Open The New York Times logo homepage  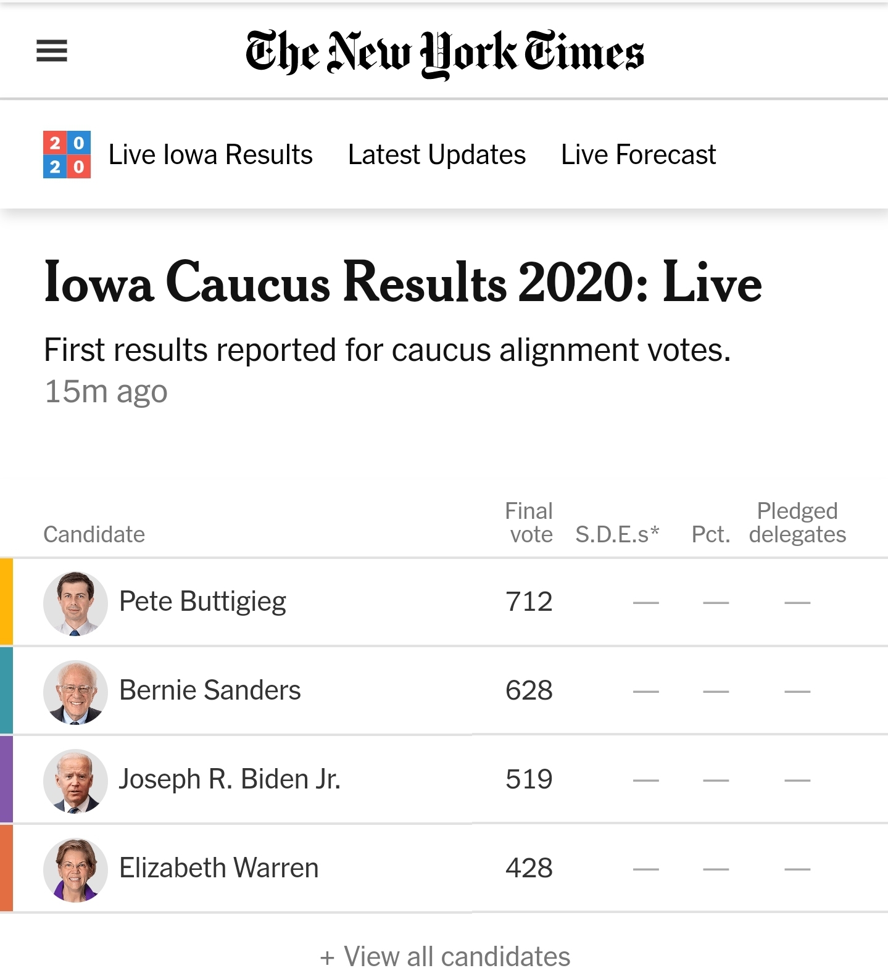tap(444, 53)
